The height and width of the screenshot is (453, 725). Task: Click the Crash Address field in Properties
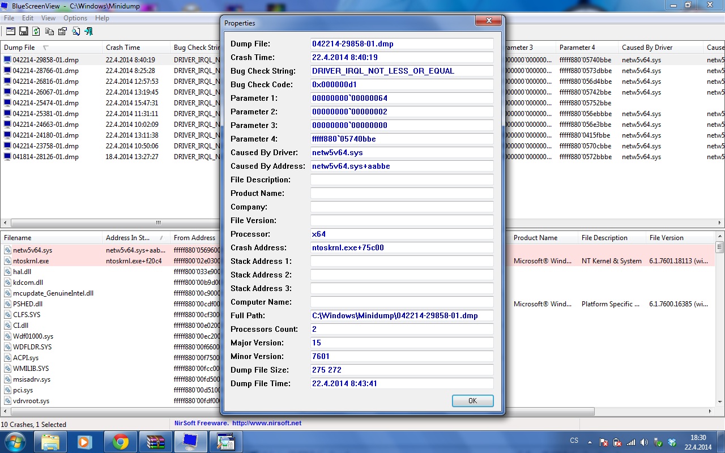[x=402, y=248]
